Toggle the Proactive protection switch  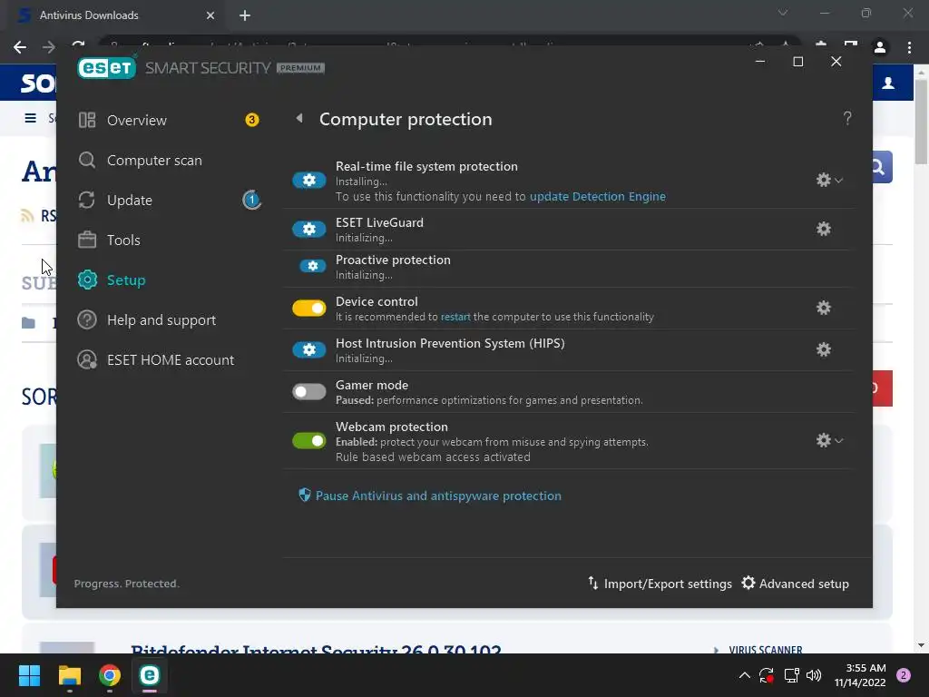pyautogui.click(x=313, y=266)
